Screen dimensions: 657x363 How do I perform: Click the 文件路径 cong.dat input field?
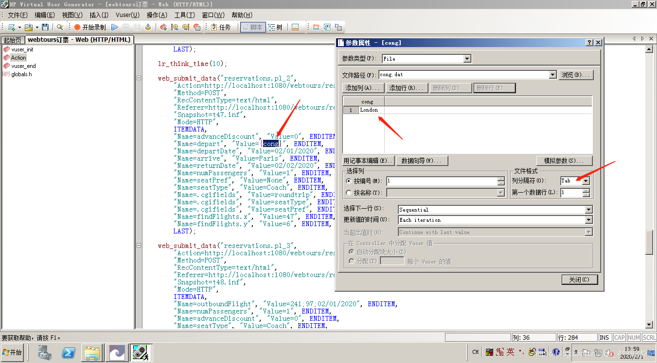pyautogui.click(x=463, y=75)
